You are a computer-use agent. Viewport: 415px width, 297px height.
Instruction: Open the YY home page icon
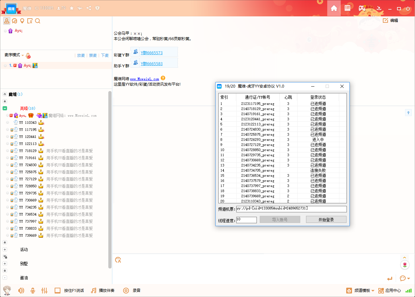[x=334, y=8]
